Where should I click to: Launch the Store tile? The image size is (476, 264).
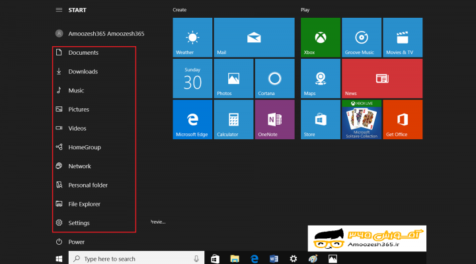pos(321,119)
